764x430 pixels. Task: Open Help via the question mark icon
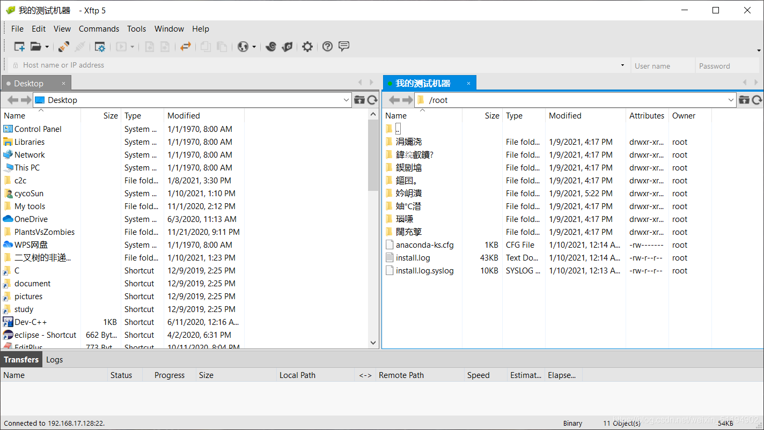click(x=327, y=47)
